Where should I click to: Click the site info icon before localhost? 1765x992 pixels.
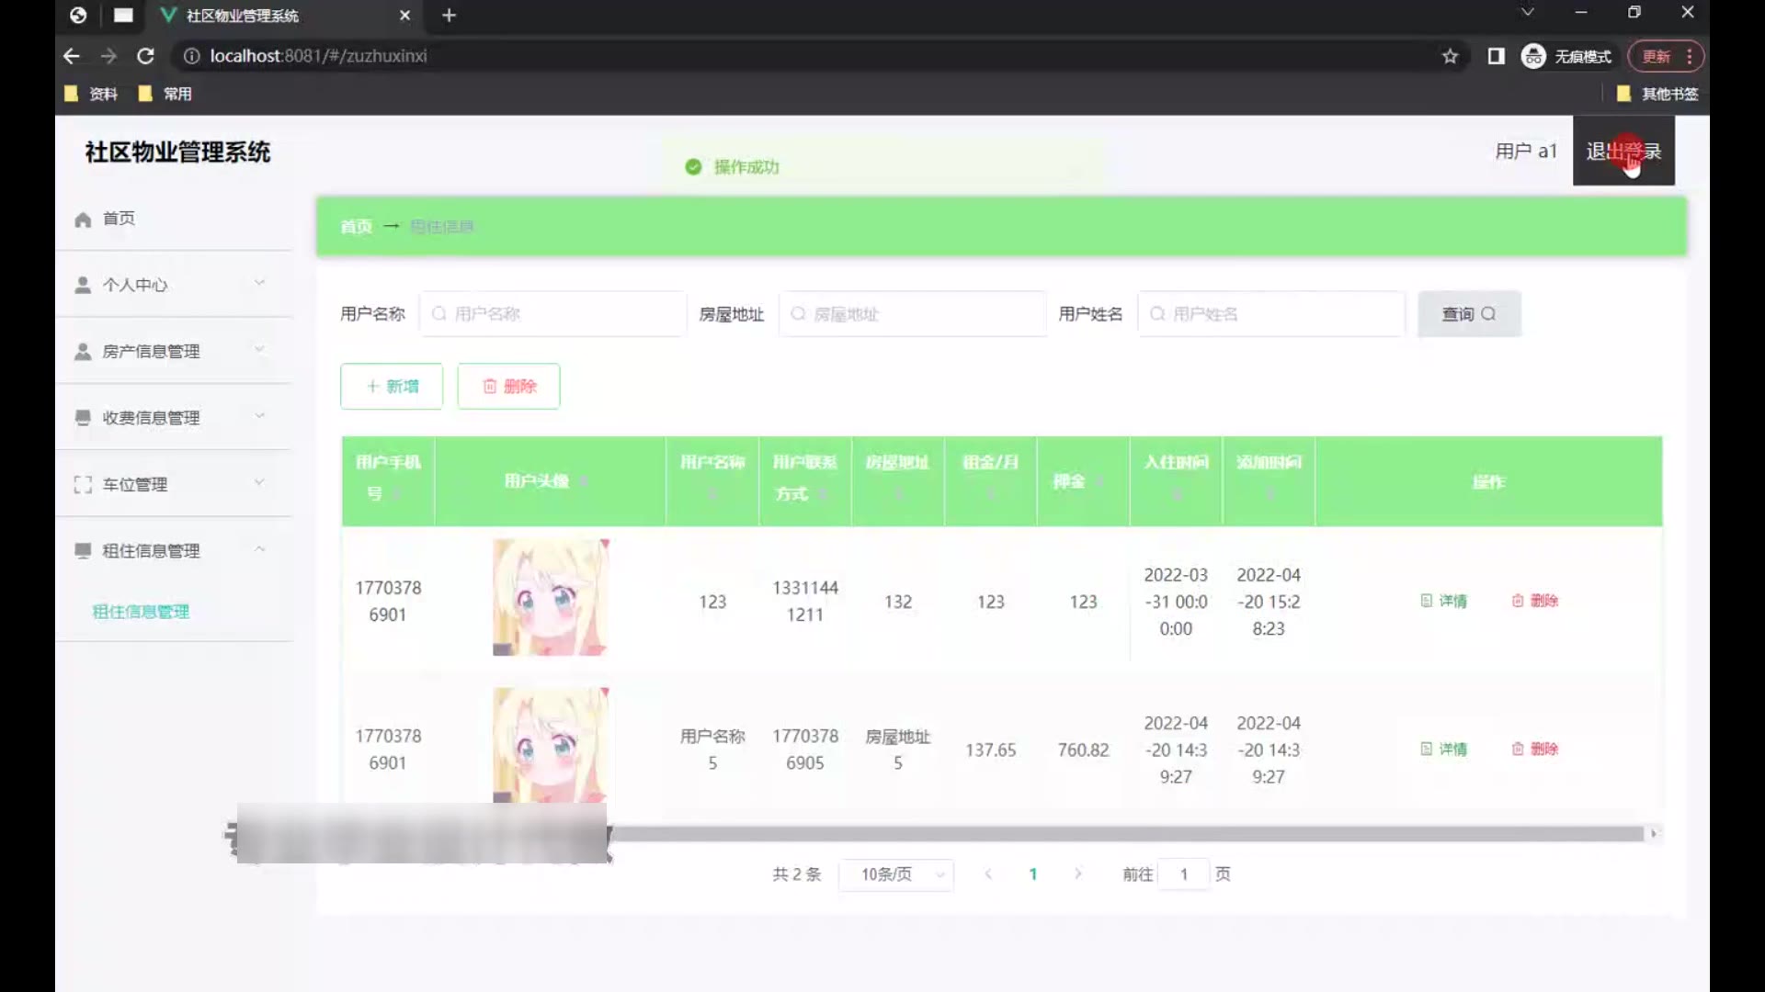(191, 56)
